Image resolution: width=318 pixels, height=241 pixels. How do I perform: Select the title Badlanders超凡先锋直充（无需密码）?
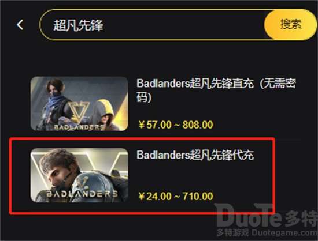216,91
